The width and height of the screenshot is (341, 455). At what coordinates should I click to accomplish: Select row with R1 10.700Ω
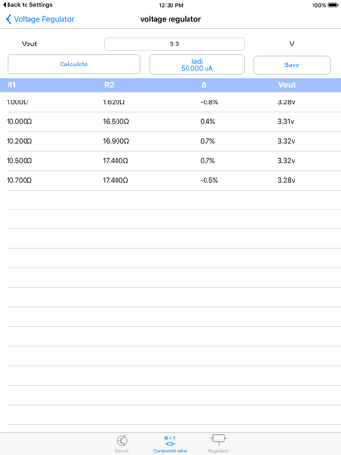coord(170,180)
